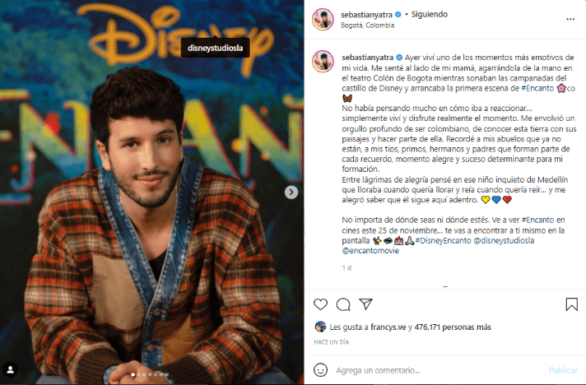Viewport: 586px width, 385px height.
Task: Open the Bogotá, Colombia location link
Action: click(x=367, y=25)
